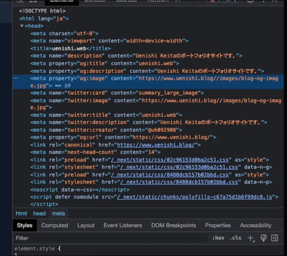
Task: Open the Layout tab
Action: point(86,225)
